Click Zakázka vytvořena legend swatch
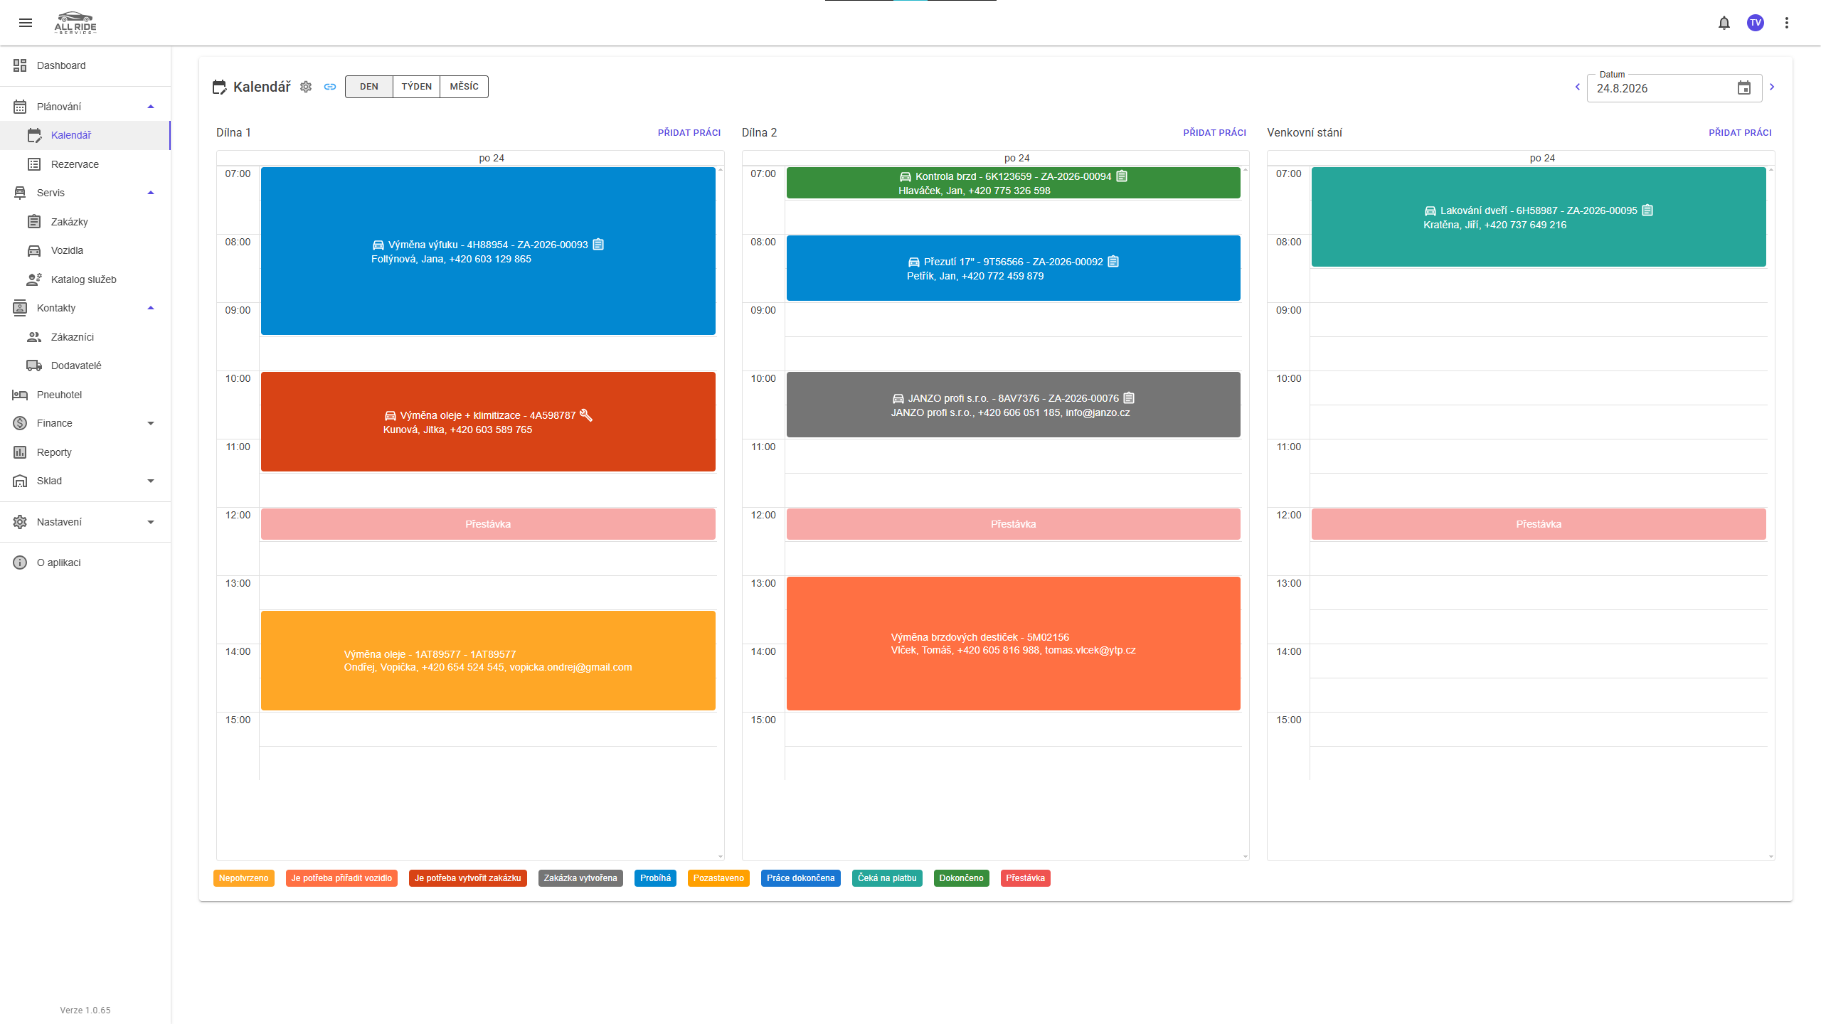Screen dimensions: 1821x1024 click(580, 878)
